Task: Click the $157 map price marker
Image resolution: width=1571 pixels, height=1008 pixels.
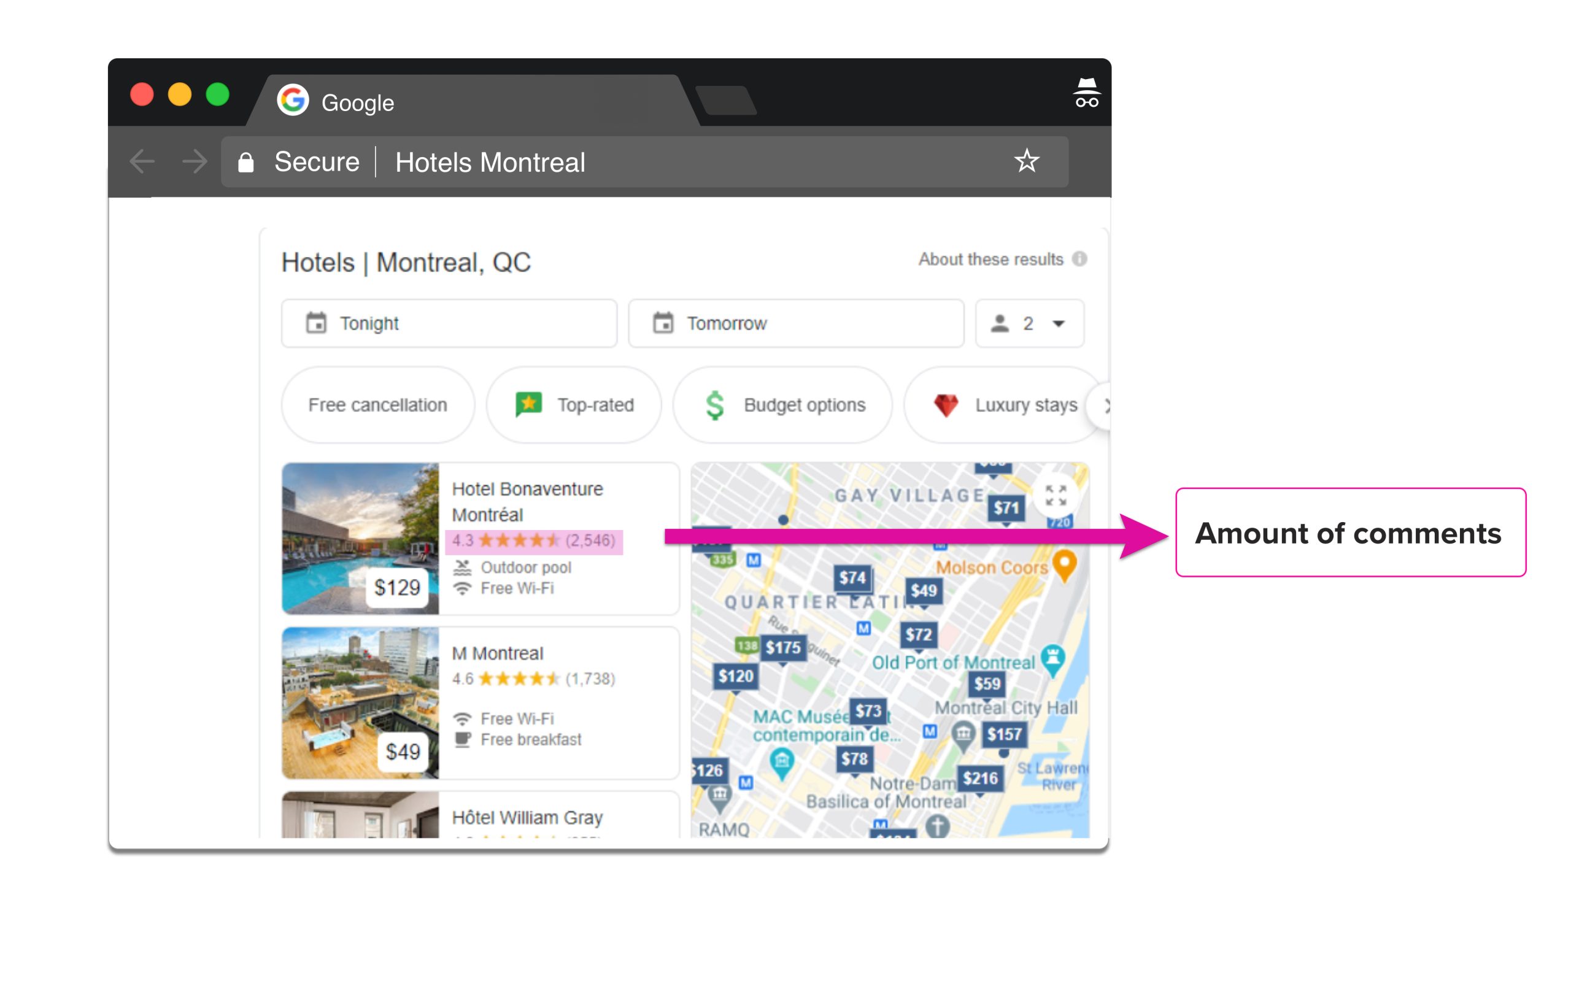Action: 1004,735
